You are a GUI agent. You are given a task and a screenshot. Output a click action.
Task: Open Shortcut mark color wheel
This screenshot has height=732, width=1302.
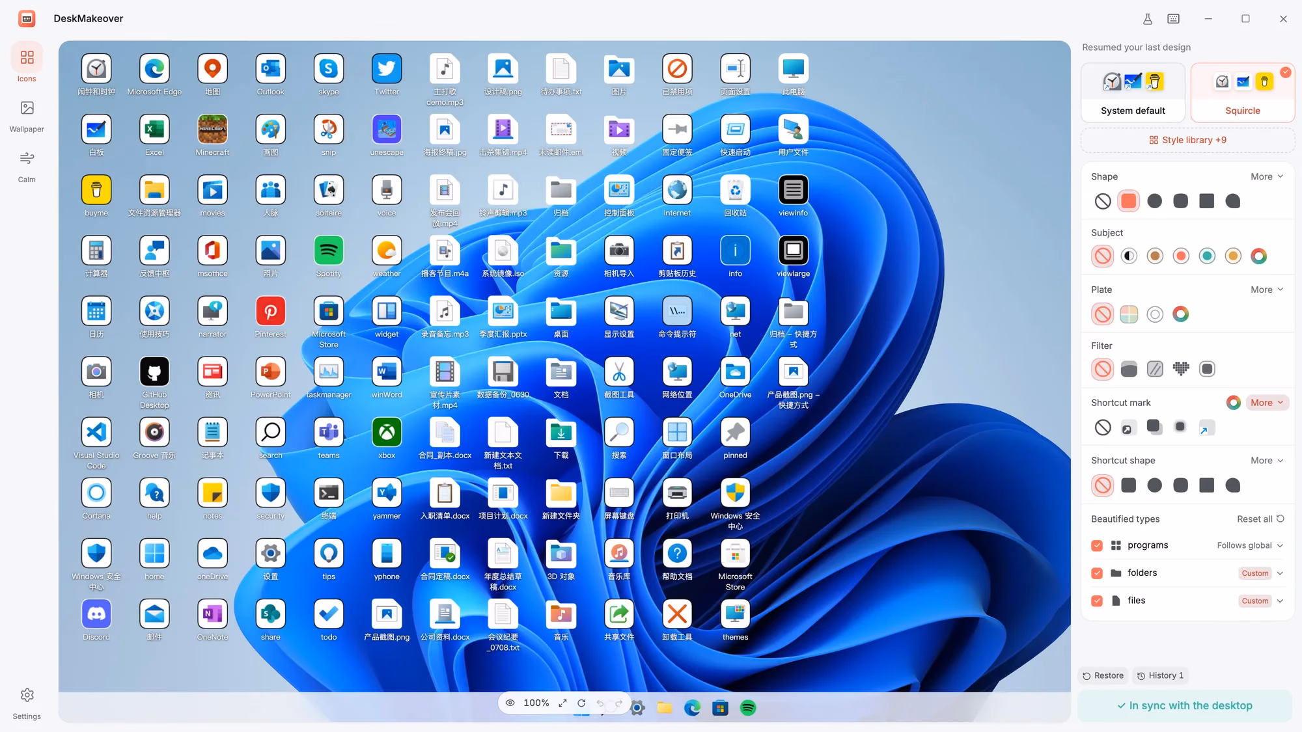(1233, 403)
